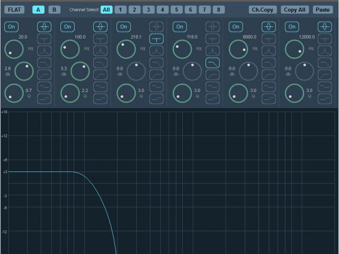Click the gain knob of the 100.0 Hz band
Image resolution: width=339 pixels, height=254 pixels.
tap(79, 71)
